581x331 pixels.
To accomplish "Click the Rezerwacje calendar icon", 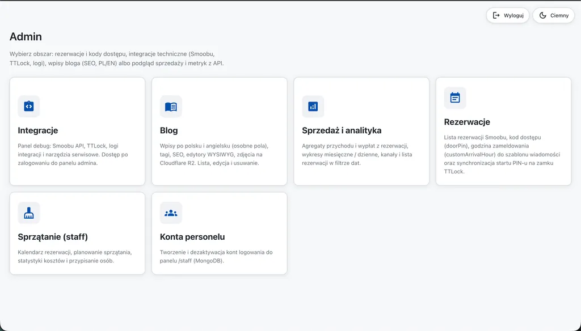I will (x=455, y=97).
